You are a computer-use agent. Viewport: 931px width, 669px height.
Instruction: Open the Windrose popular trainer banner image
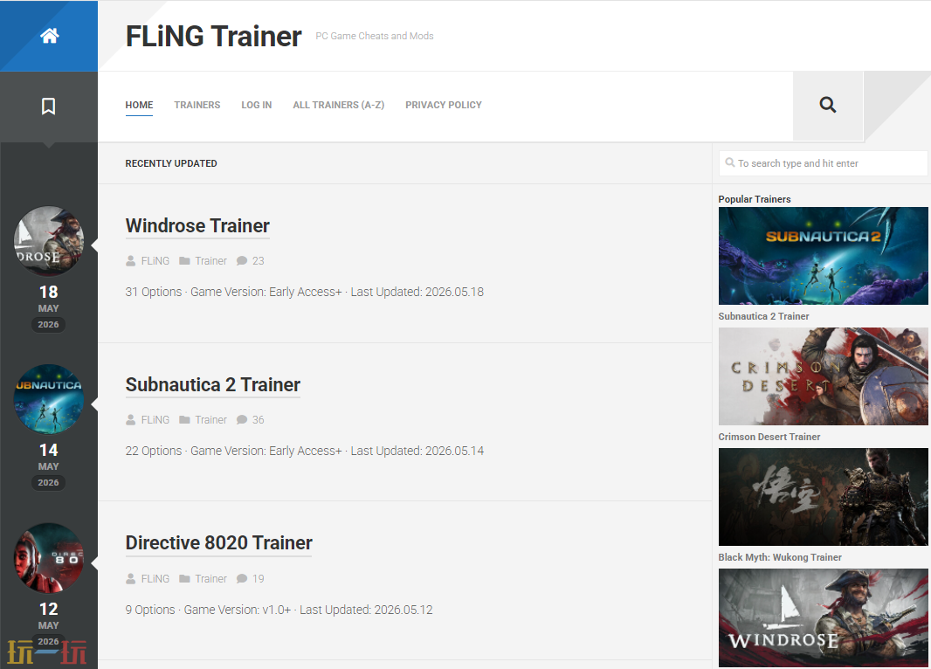(x=823, y=617)
